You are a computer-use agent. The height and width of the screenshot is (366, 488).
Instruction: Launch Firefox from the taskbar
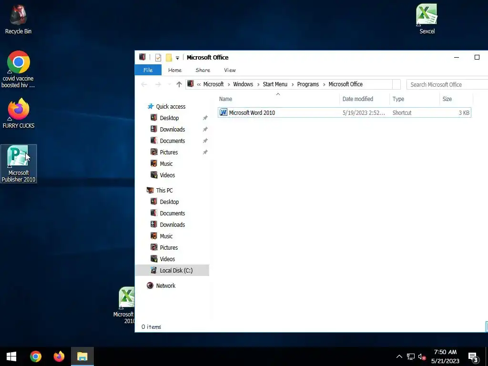coord(59,356)
